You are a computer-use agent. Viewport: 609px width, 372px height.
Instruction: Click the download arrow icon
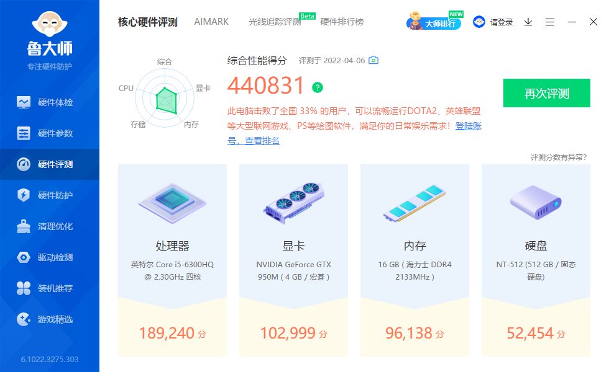[x=528, y=22]
